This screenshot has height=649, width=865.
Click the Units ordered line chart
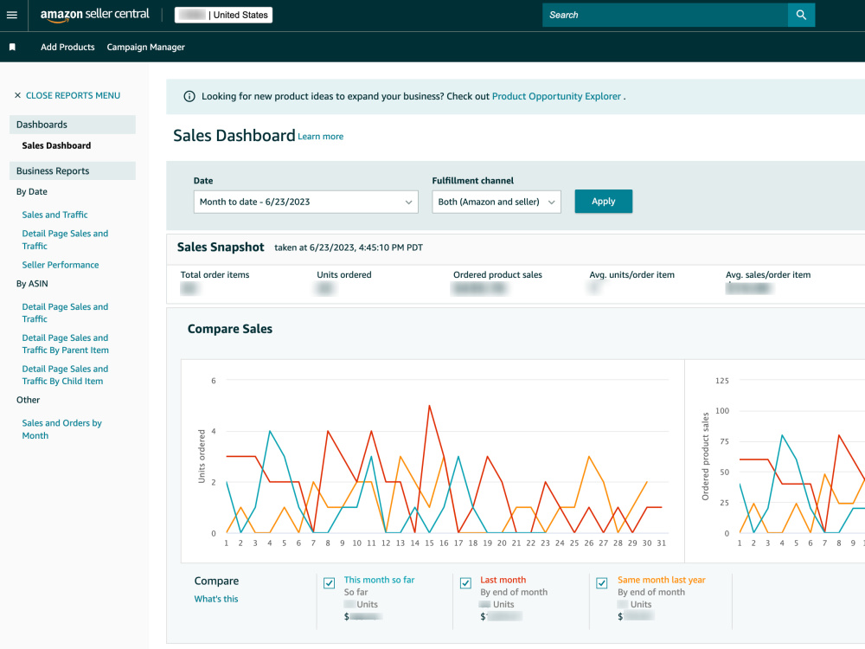433,461
